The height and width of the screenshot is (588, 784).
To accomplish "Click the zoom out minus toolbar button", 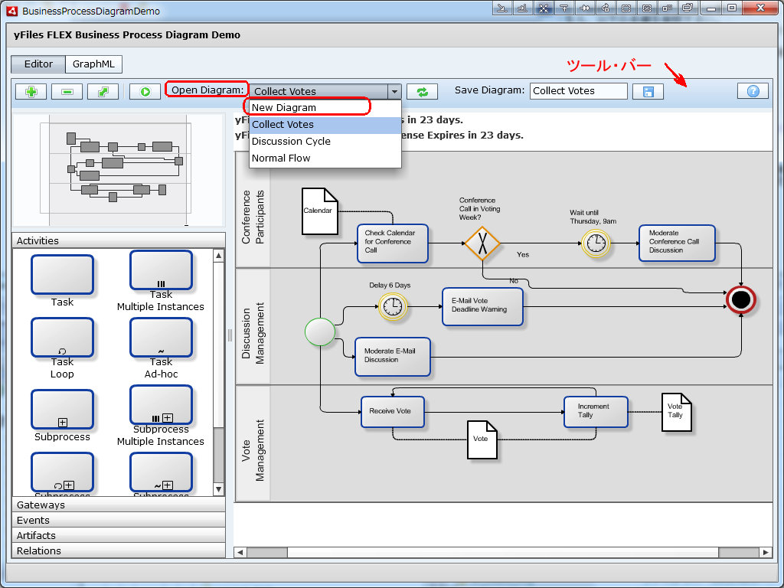I will tap(67, 92).
